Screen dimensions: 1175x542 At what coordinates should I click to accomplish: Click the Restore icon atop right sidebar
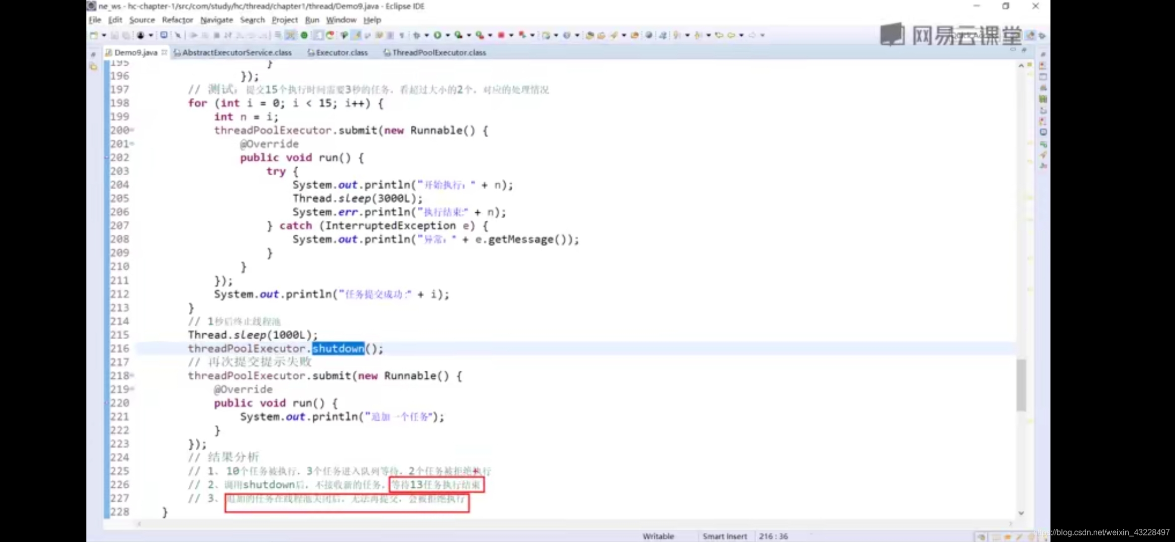1043,54
